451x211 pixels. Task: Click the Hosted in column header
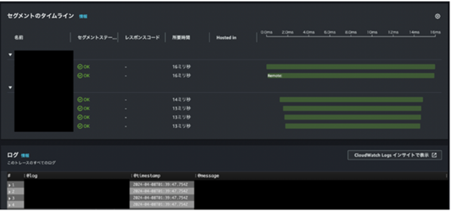point(226,38)
